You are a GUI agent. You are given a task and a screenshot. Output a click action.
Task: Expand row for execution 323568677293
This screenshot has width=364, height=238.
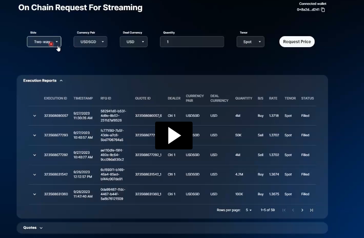[x=34, y=135]
